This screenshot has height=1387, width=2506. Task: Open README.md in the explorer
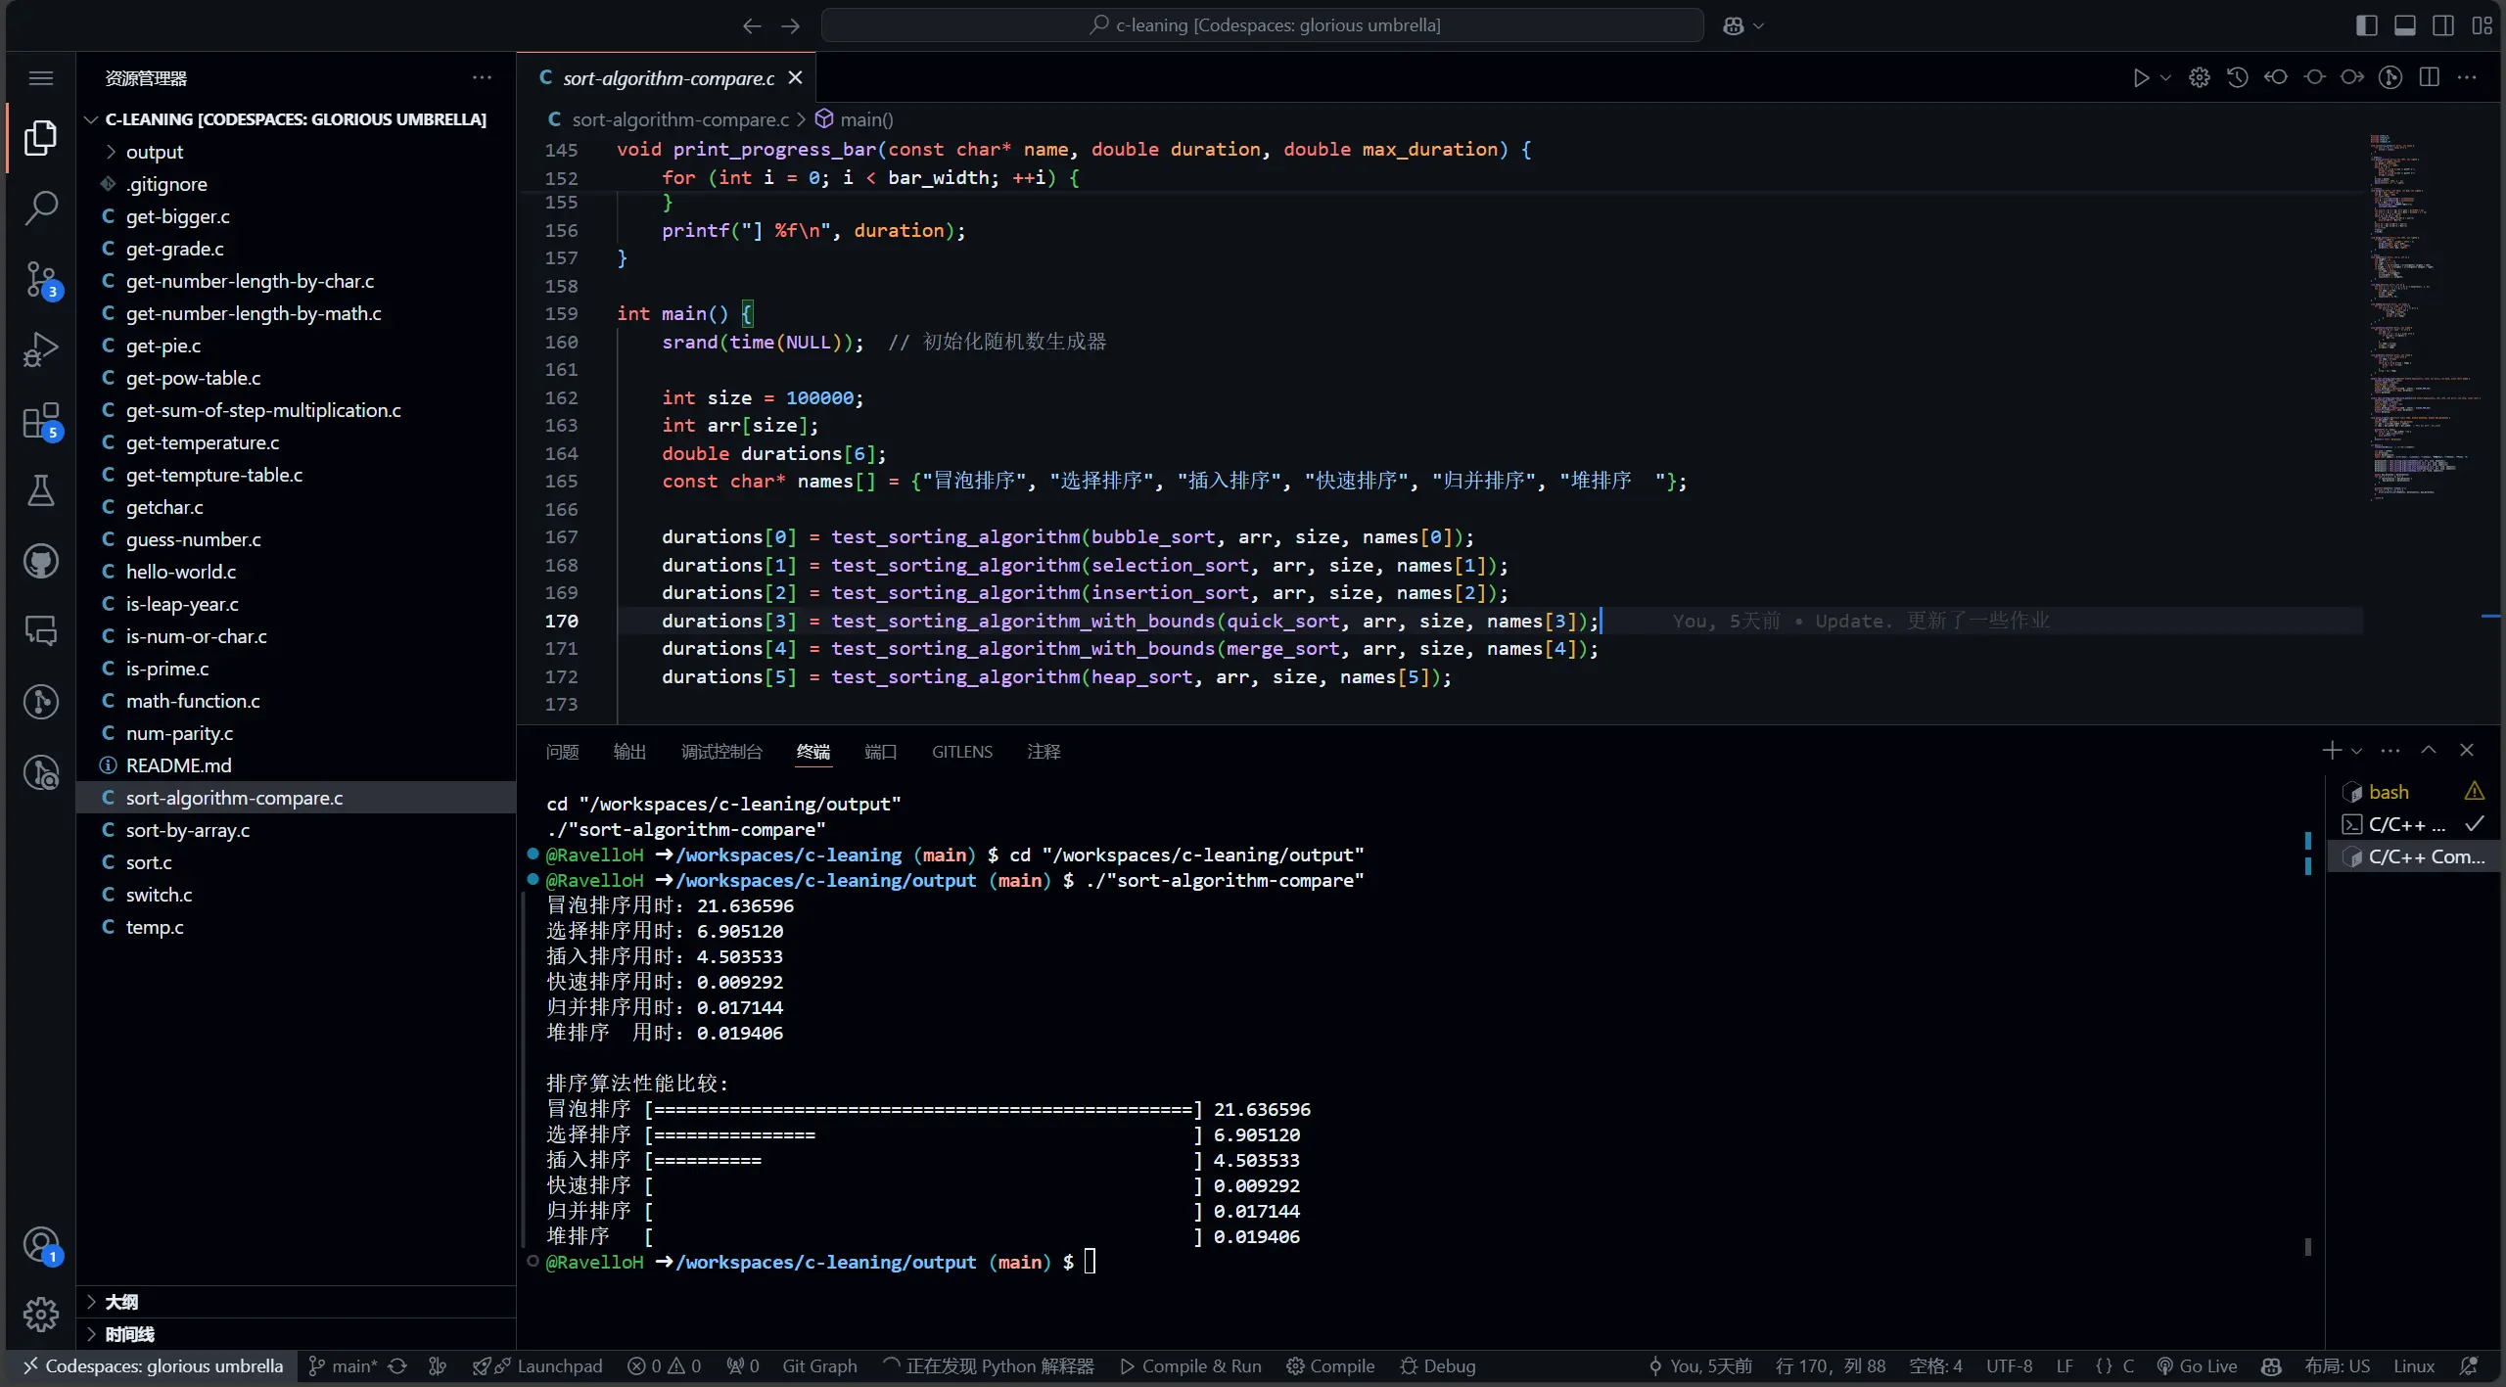pyautogui.click(x=298, y=765)
